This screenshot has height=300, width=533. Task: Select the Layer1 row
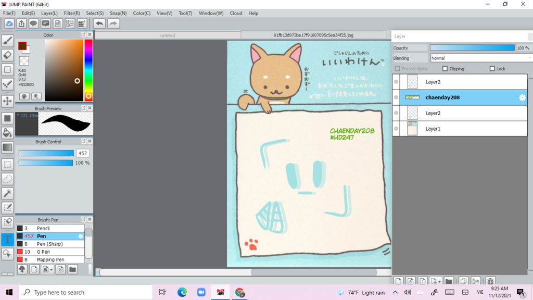(x=460, y=129)
